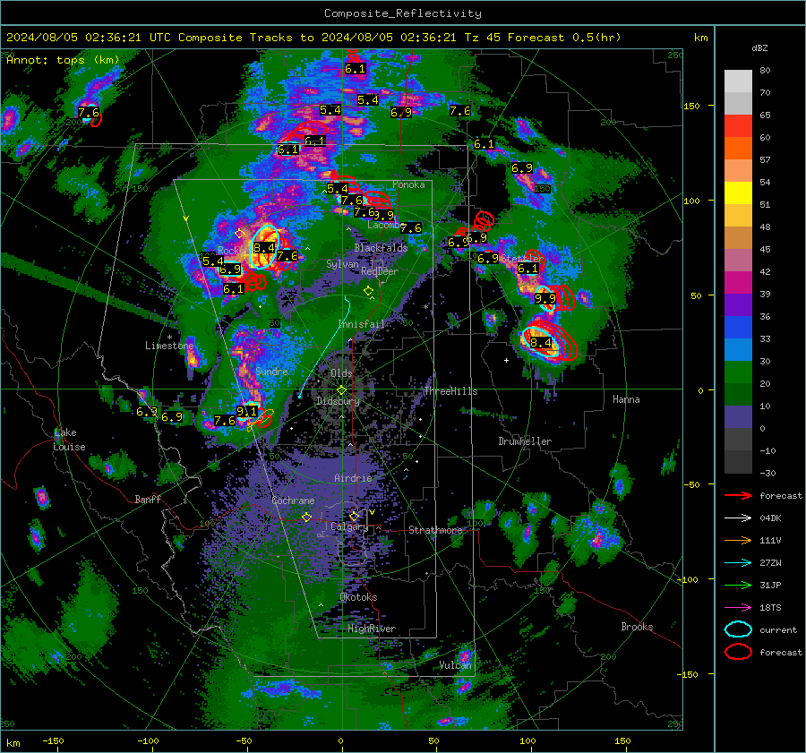Click the red swatch between 65 and 60 dBZ
This screenshot has height=753, width=806.
[738, 126]
